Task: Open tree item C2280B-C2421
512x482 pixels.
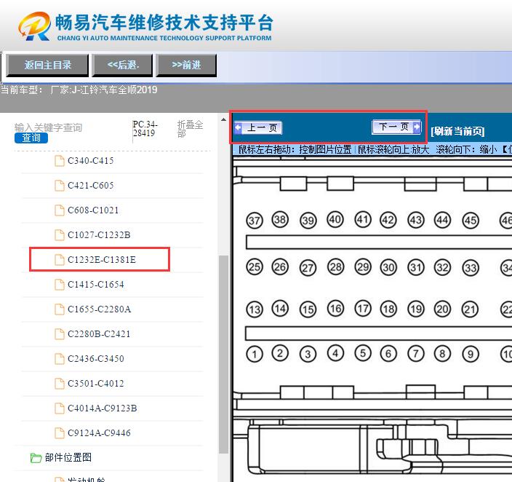Action: [99, 334]
